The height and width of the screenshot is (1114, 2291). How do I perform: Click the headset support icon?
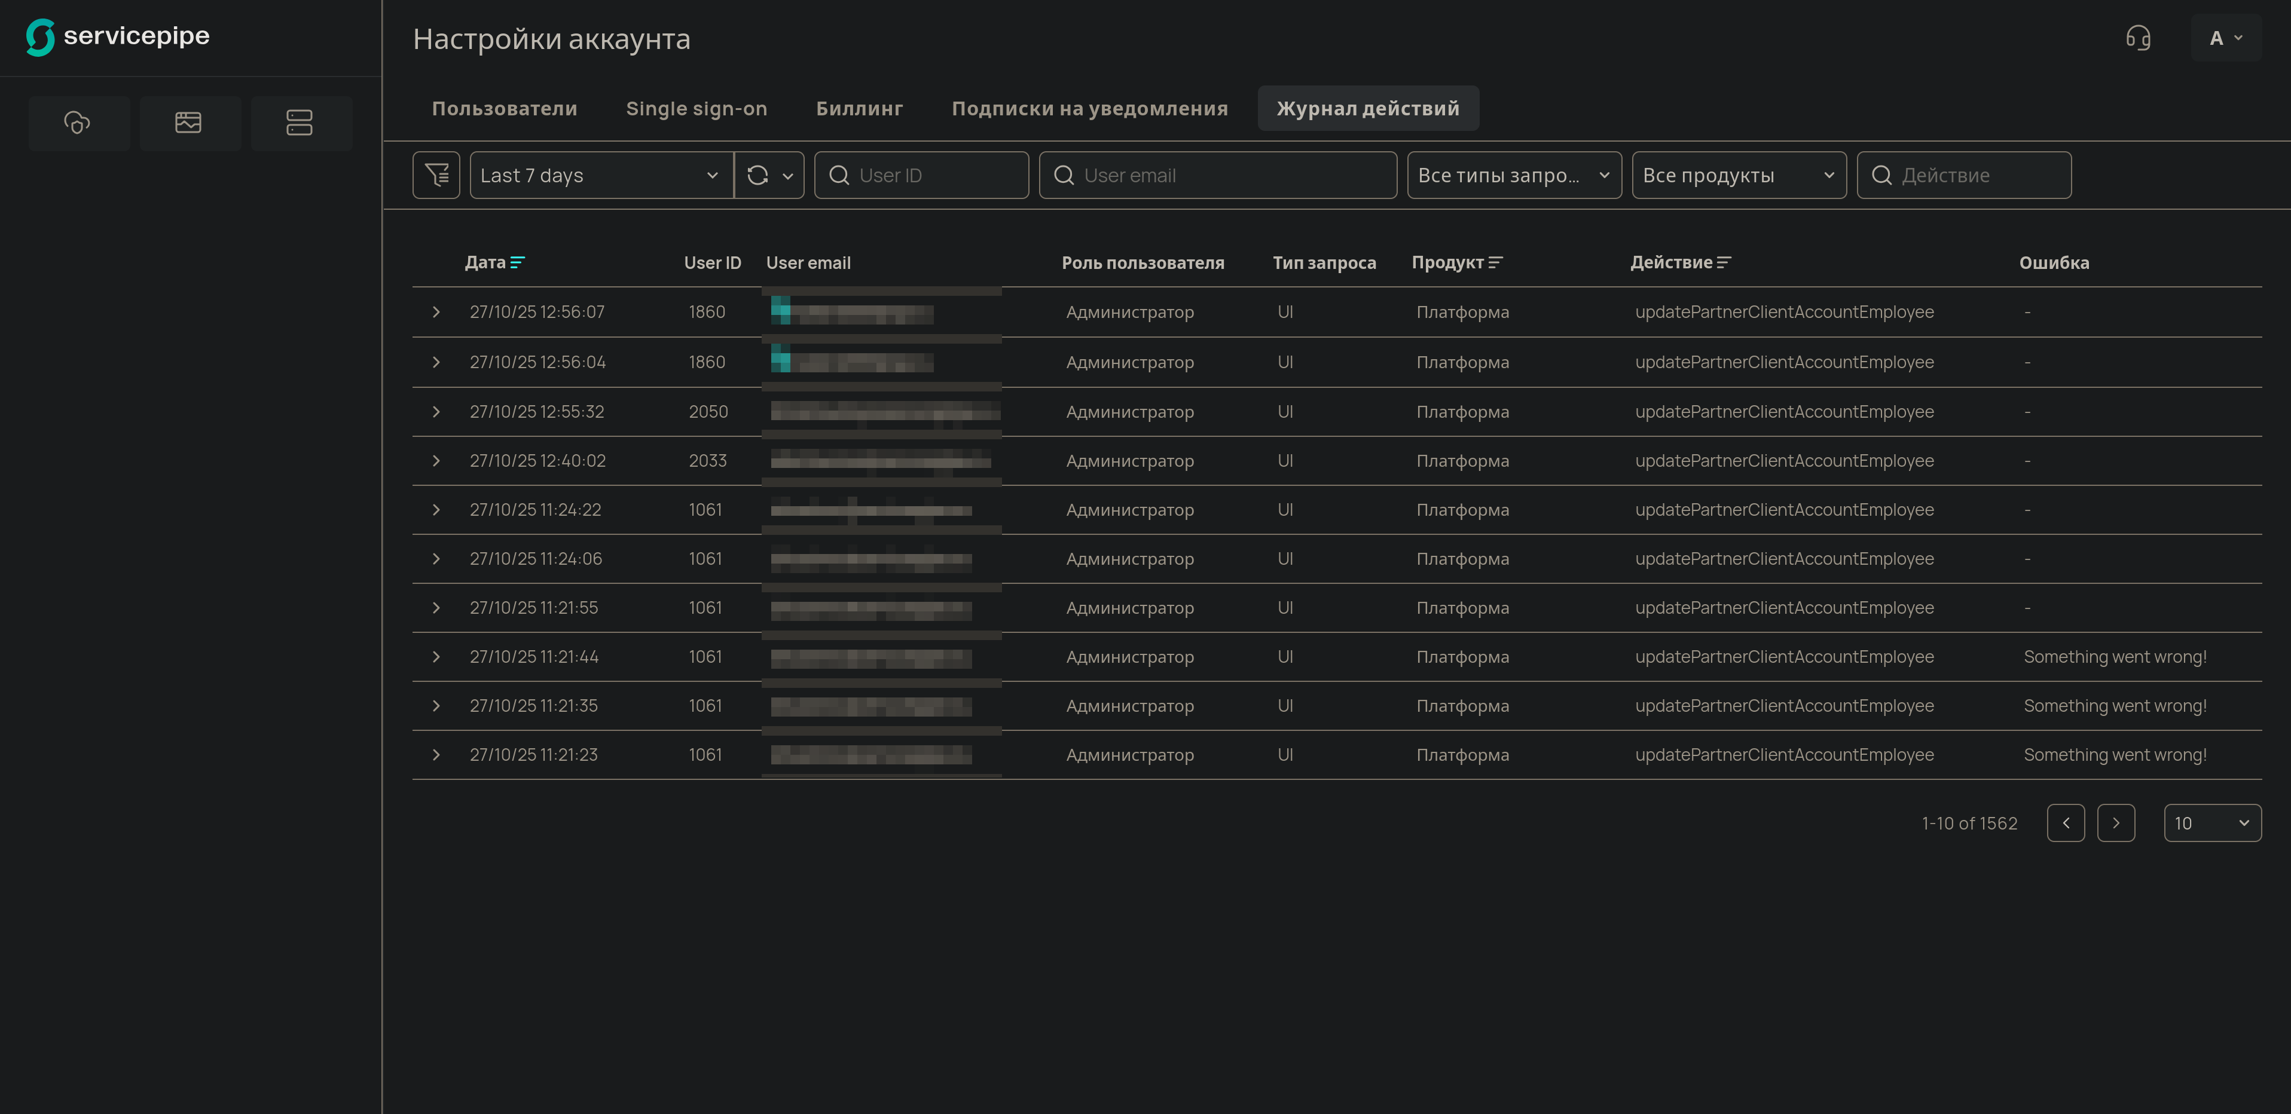pos(2138,38)
